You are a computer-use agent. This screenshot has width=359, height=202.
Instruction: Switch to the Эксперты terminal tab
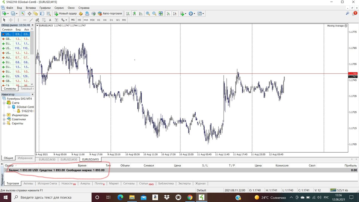(x=184, y=183)
